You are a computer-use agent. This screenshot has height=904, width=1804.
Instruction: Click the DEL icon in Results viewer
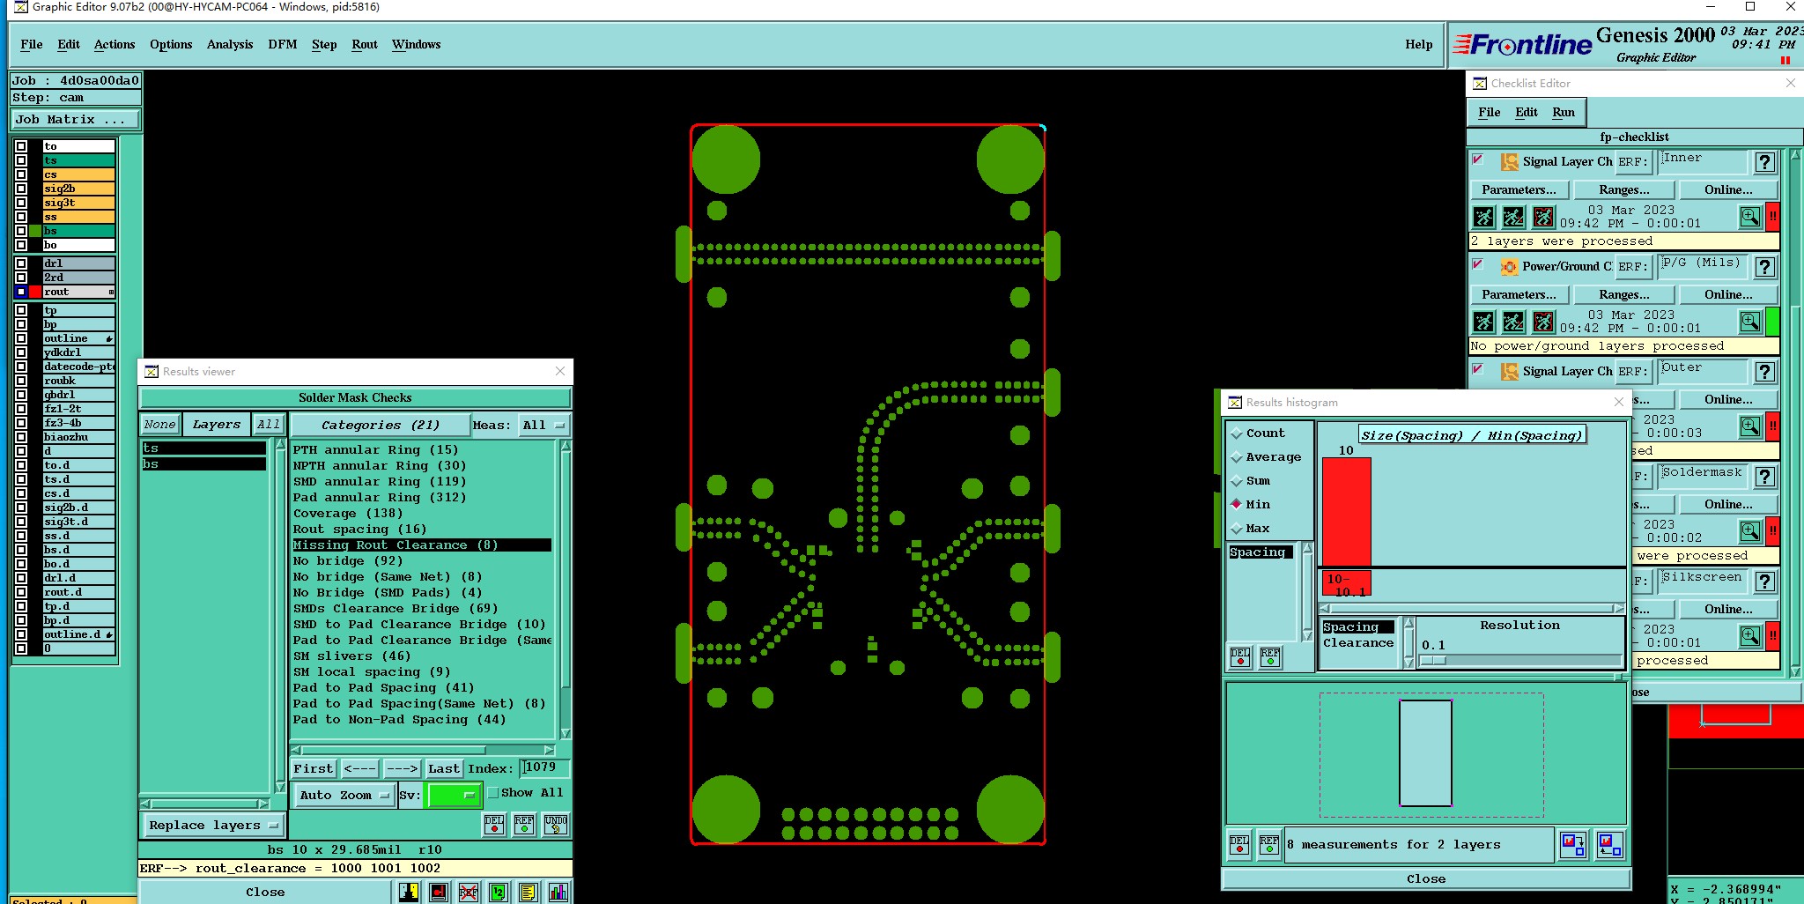point(494,825)
